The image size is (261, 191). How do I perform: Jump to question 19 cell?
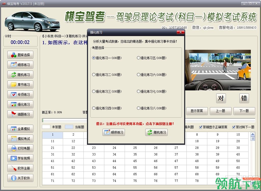coord(217,141)
